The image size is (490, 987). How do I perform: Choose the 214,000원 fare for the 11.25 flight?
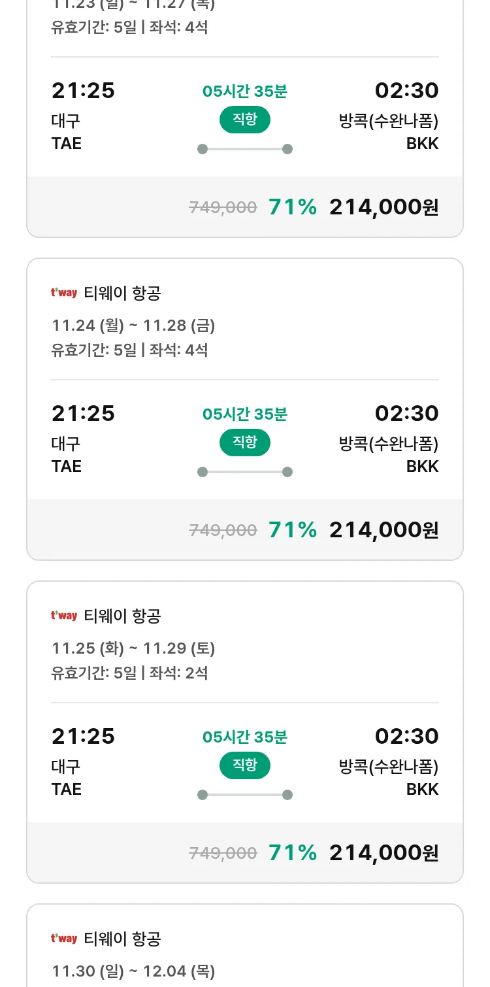click(x=384, y=853)
